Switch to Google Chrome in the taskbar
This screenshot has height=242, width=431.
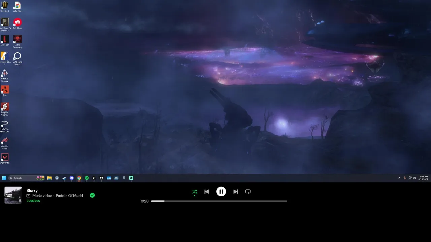coord(79,178)
